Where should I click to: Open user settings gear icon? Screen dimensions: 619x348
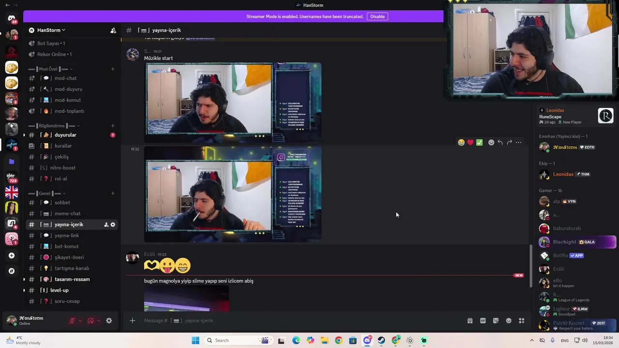point(109,320)
